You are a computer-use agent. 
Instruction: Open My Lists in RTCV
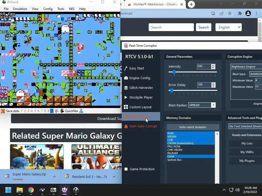[247, 143]
